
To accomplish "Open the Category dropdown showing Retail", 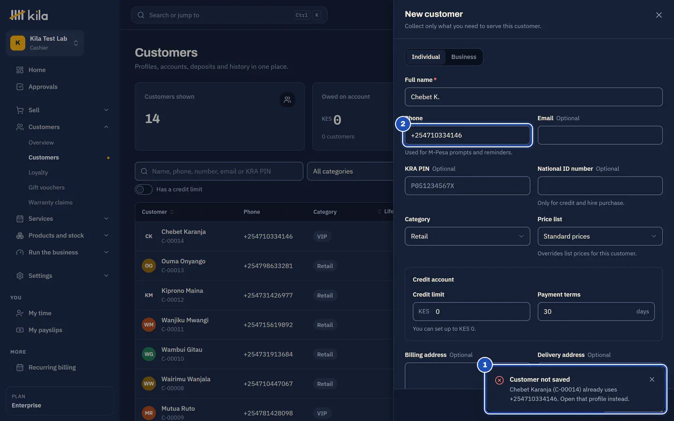I will pos(467,236).
